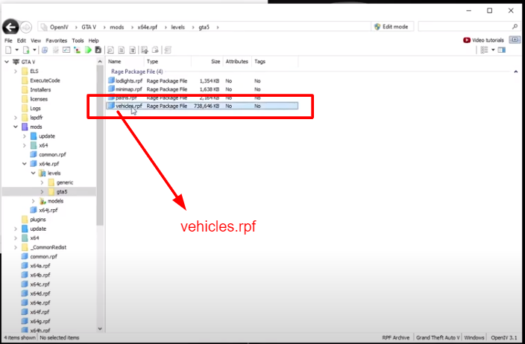525x344 pixels.
Task: Click the list view mode icon
Action: [x=484, y=50]
